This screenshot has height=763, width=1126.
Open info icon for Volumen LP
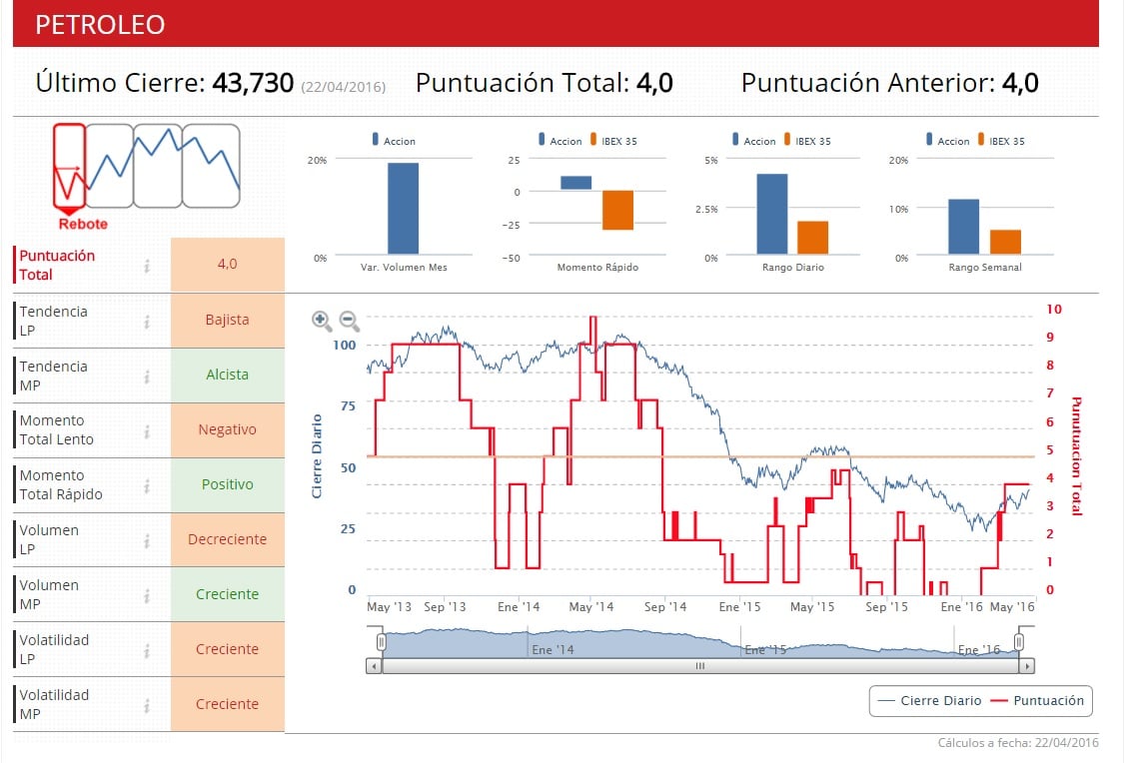click(x=147, y=540)
